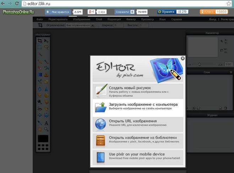Select the Sponge tool
This screenshot has width=234, height=173.
click(46, 95)
